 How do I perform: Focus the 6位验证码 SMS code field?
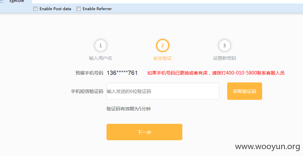tap(163, 91)
